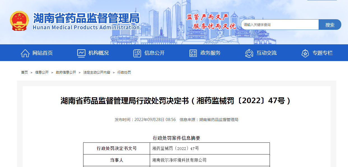Go to 行政处罚 in the breadcrumb
Image resolution: width=348 pixels, height=167 pixels.
124,72
